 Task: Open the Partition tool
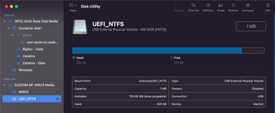pyautogui.click(x=208, y=7)
